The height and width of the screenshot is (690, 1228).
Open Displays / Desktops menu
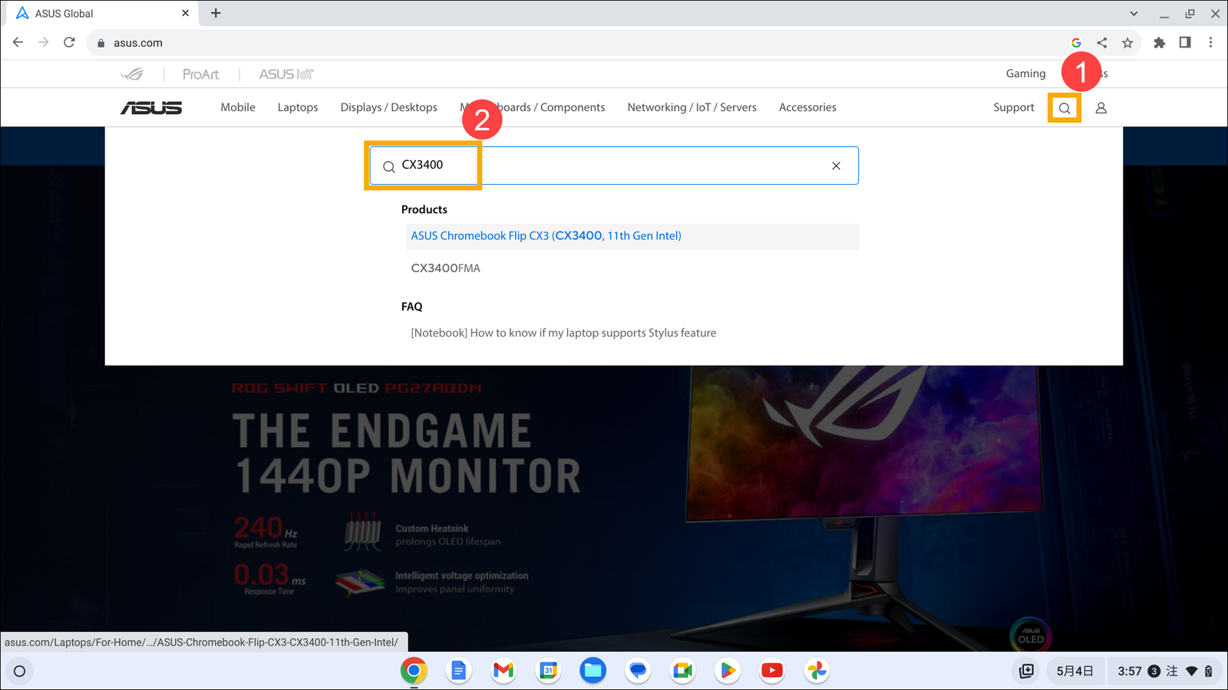tap(389, 107)
